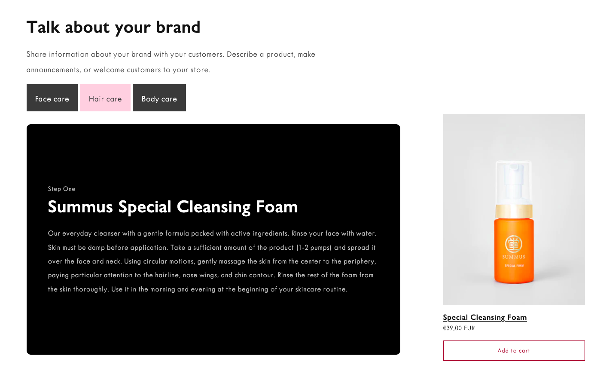Open the Face care tab
This screenshot has height=365, width=591.
52,98
